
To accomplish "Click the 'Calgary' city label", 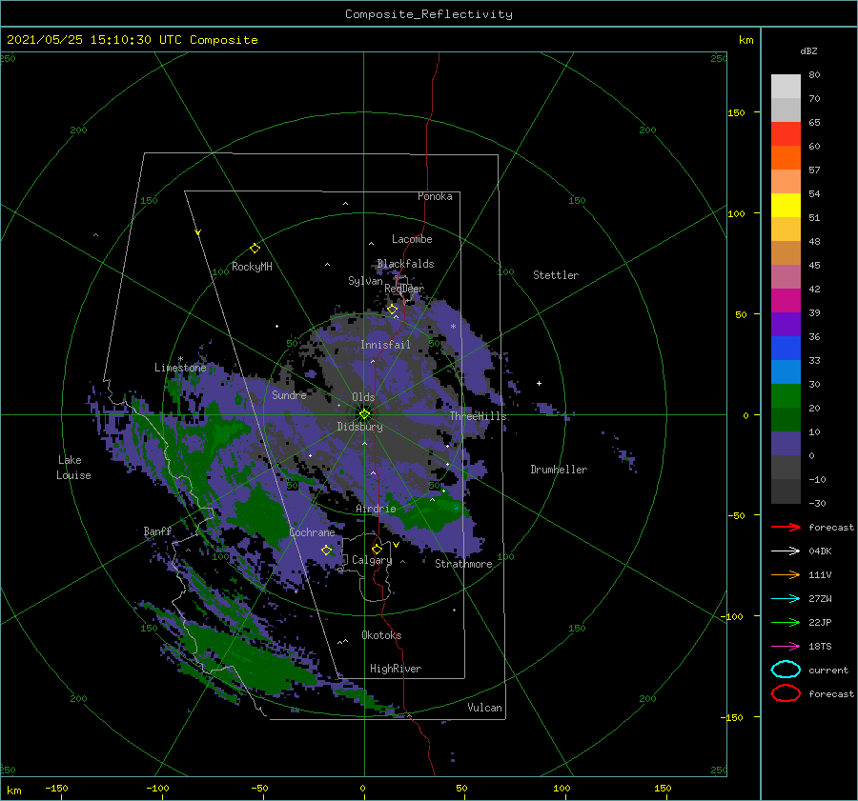I will 372,560.
